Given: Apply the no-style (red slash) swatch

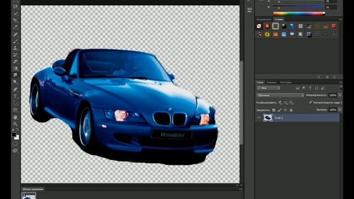Looking at the screenshot, I should (x=259, y=26).
